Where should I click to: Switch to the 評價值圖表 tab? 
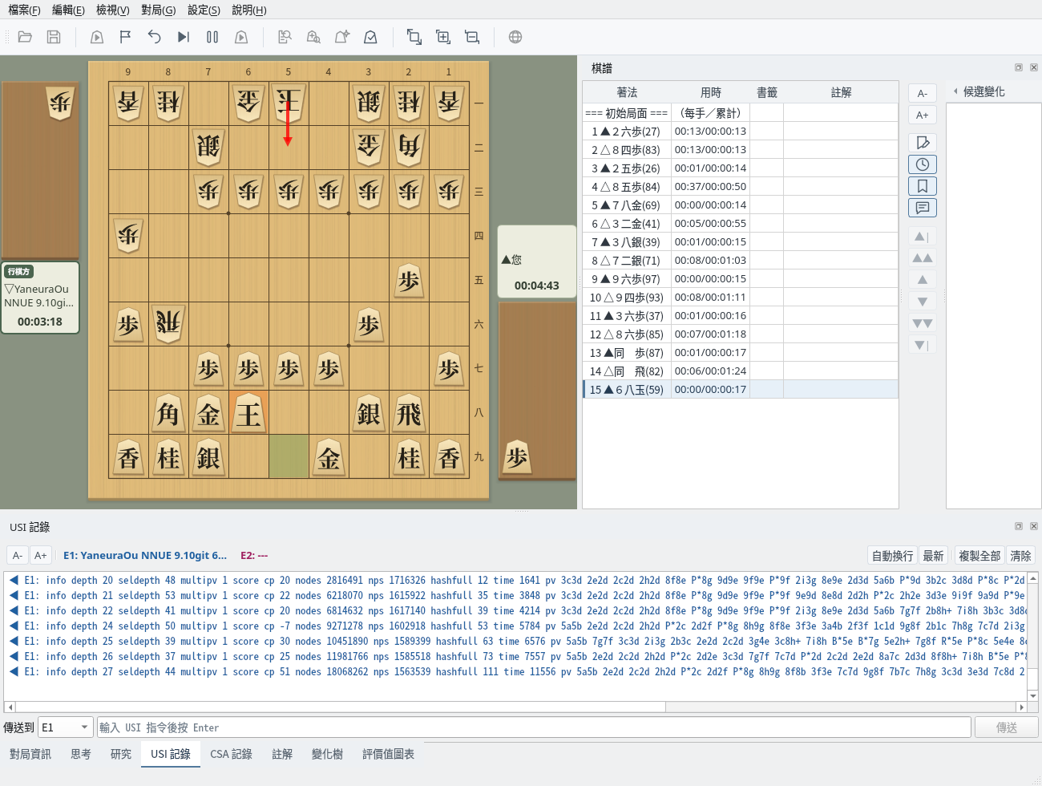pyautogui.click(x=389, y=754)
